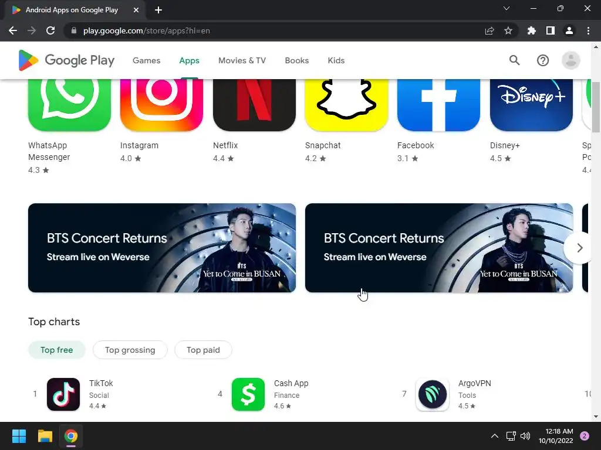
Task: Open the Cash App icon in Top charts
Action: pos(248,394)
